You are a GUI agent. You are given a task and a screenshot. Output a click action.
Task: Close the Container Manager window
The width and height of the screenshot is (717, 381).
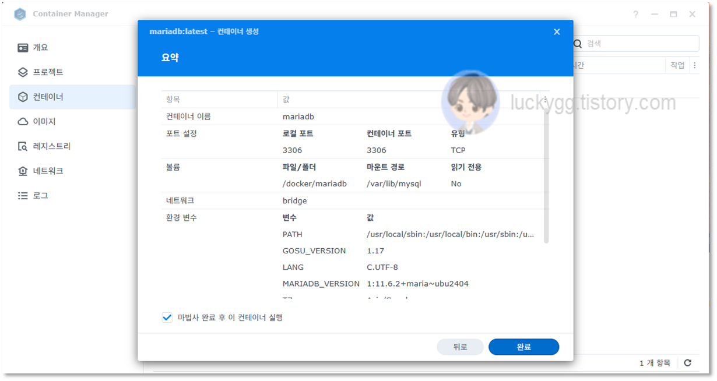[693, 14]
